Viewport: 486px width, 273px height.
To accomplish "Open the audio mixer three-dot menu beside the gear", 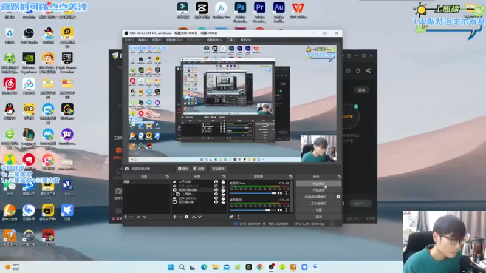I will tap(238, 217).
